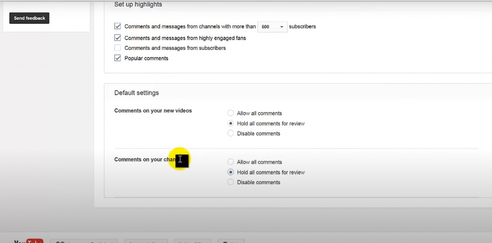Select Allow all comments for your channel

pyautogui.click(x=231, y=162)
